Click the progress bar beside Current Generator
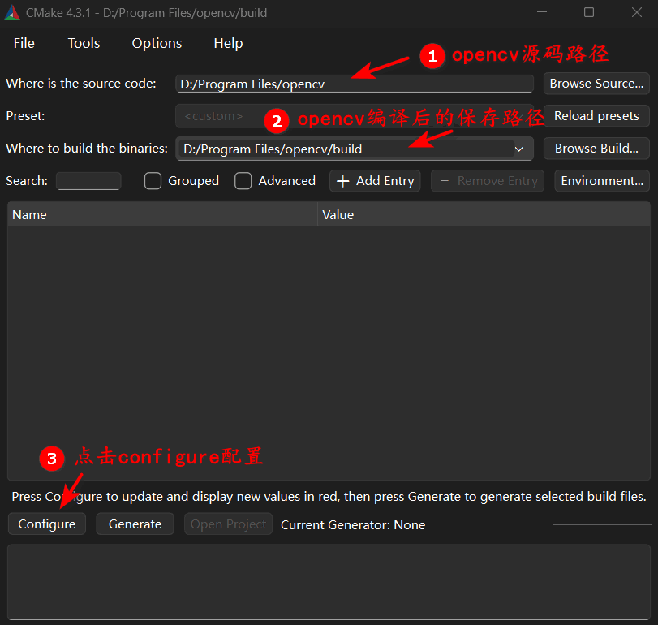Viewport: 658px width, 625px height. 602,524
